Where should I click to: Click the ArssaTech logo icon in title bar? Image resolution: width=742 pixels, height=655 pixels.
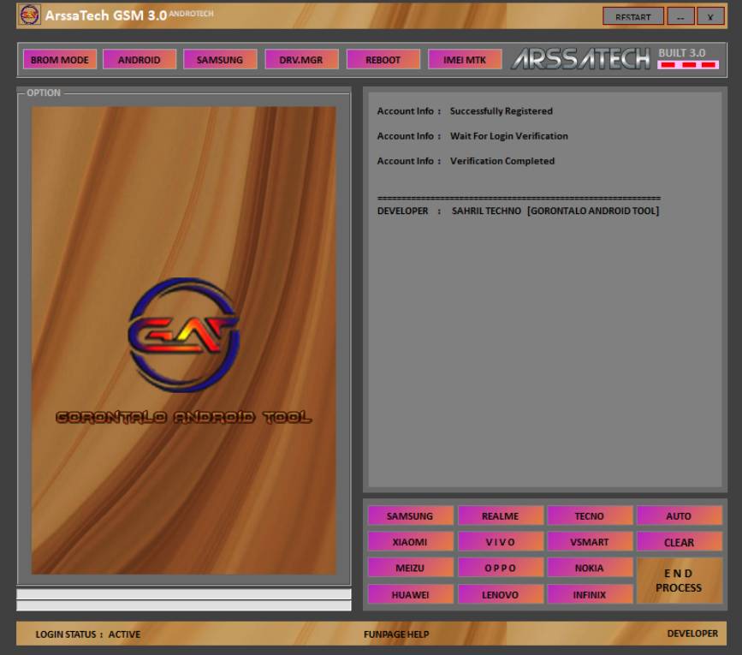[30, 14]
